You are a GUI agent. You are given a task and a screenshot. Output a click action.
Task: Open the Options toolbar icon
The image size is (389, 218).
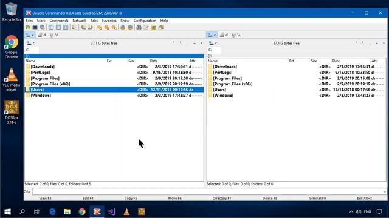pos(42,27)
